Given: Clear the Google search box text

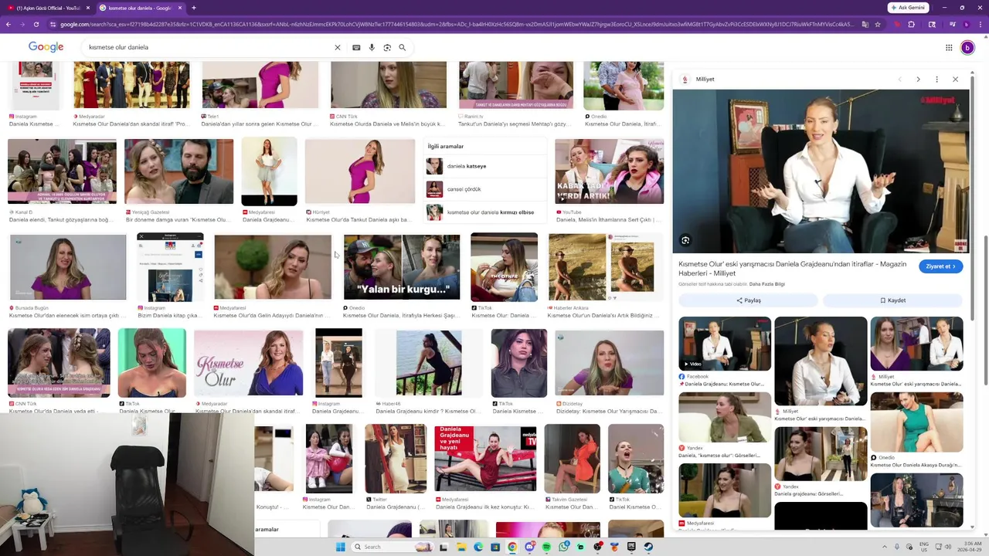Looking at the screenshot, I should pos(337,47).
